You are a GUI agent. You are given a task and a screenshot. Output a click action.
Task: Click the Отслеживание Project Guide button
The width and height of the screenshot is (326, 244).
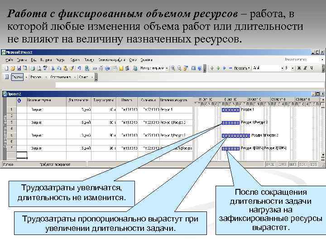61,77
